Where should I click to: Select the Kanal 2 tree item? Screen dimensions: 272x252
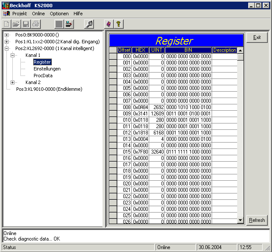click(33, 82)
